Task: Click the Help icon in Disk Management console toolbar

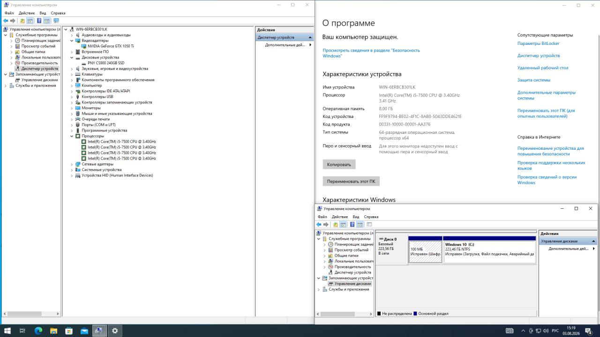Action: (352, 224)
